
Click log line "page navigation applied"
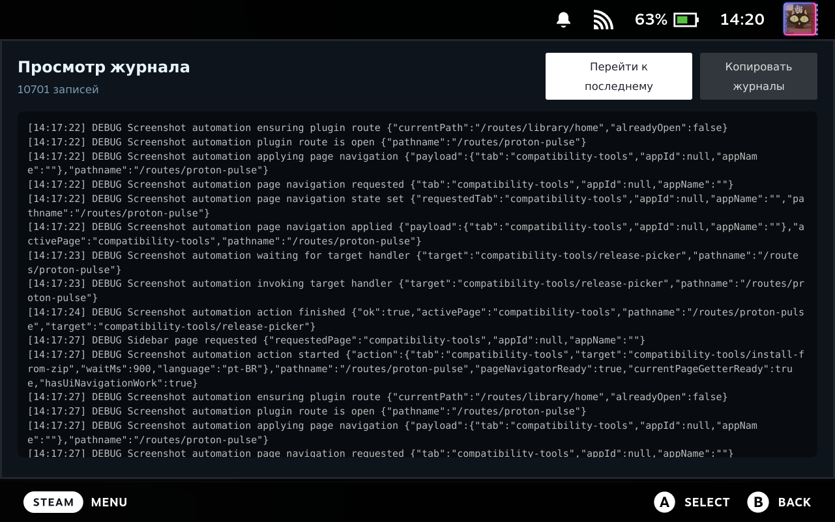pos(416,234)
